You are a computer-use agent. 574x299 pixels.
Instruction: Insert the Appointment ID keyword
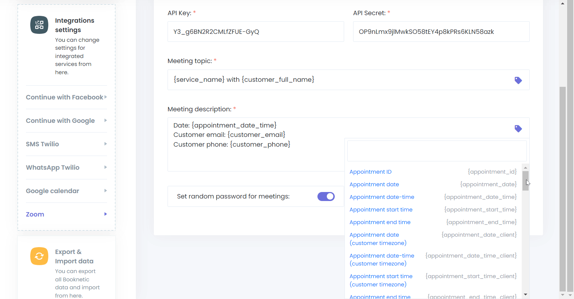pyautogui.click(x=370, y=172)
